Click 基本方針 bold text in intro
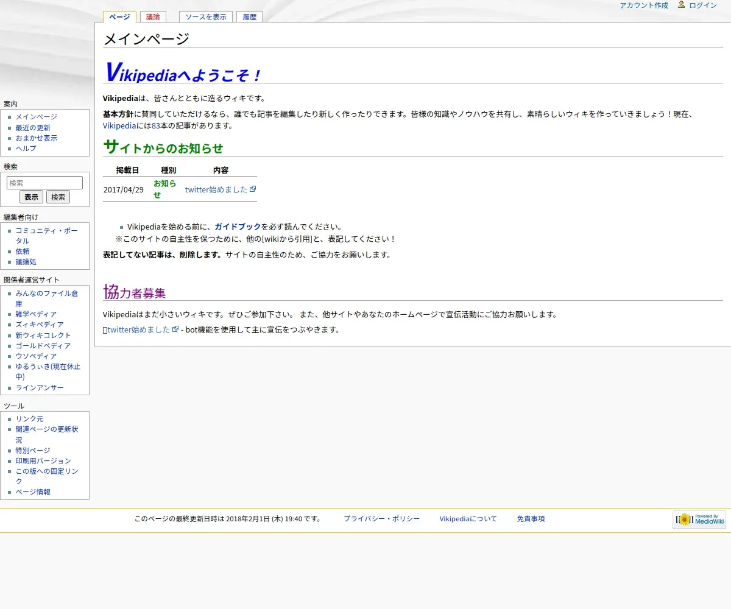Image resolution: width=731 pixels, height=609 pixels. 118,114
